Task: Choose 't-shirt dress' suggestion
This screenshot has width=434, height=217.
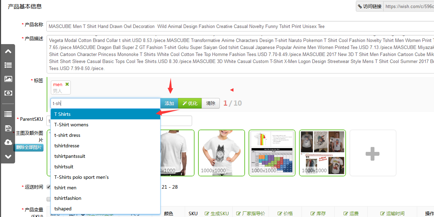Action: pos(106,135)
